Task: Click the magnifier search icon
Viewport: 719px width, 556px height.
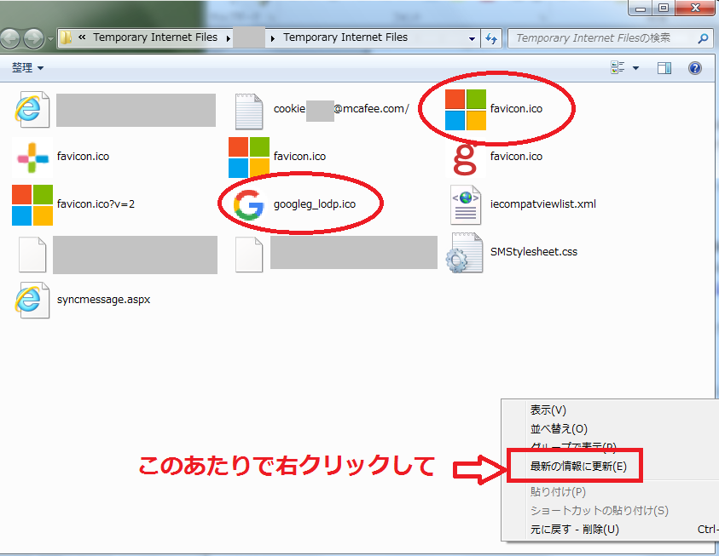Action: tap(703, 38)
